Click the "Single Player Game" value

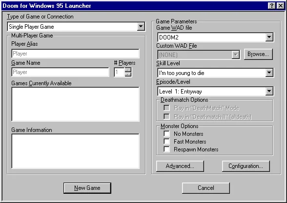coord(31,27)
